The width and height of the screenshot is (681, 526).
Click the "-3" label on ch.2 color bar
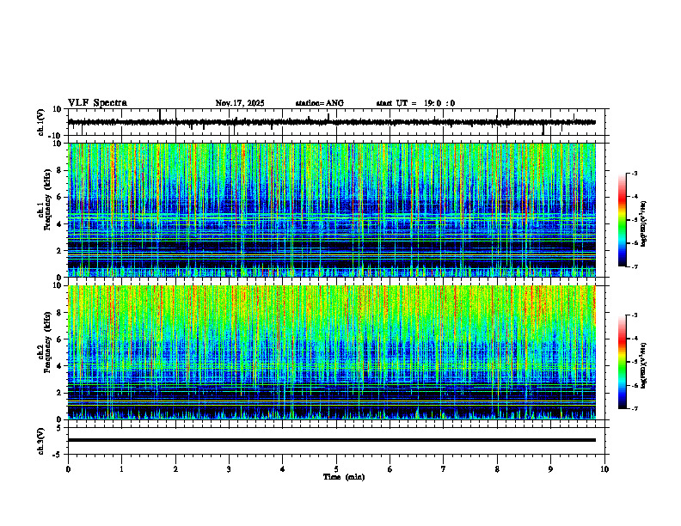pyautogui.click(x=634, y=315)
